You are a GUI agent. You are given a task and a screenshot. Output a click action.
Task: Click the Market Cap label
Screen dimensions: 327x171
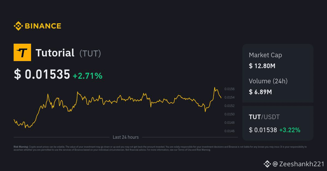(265, 55)
